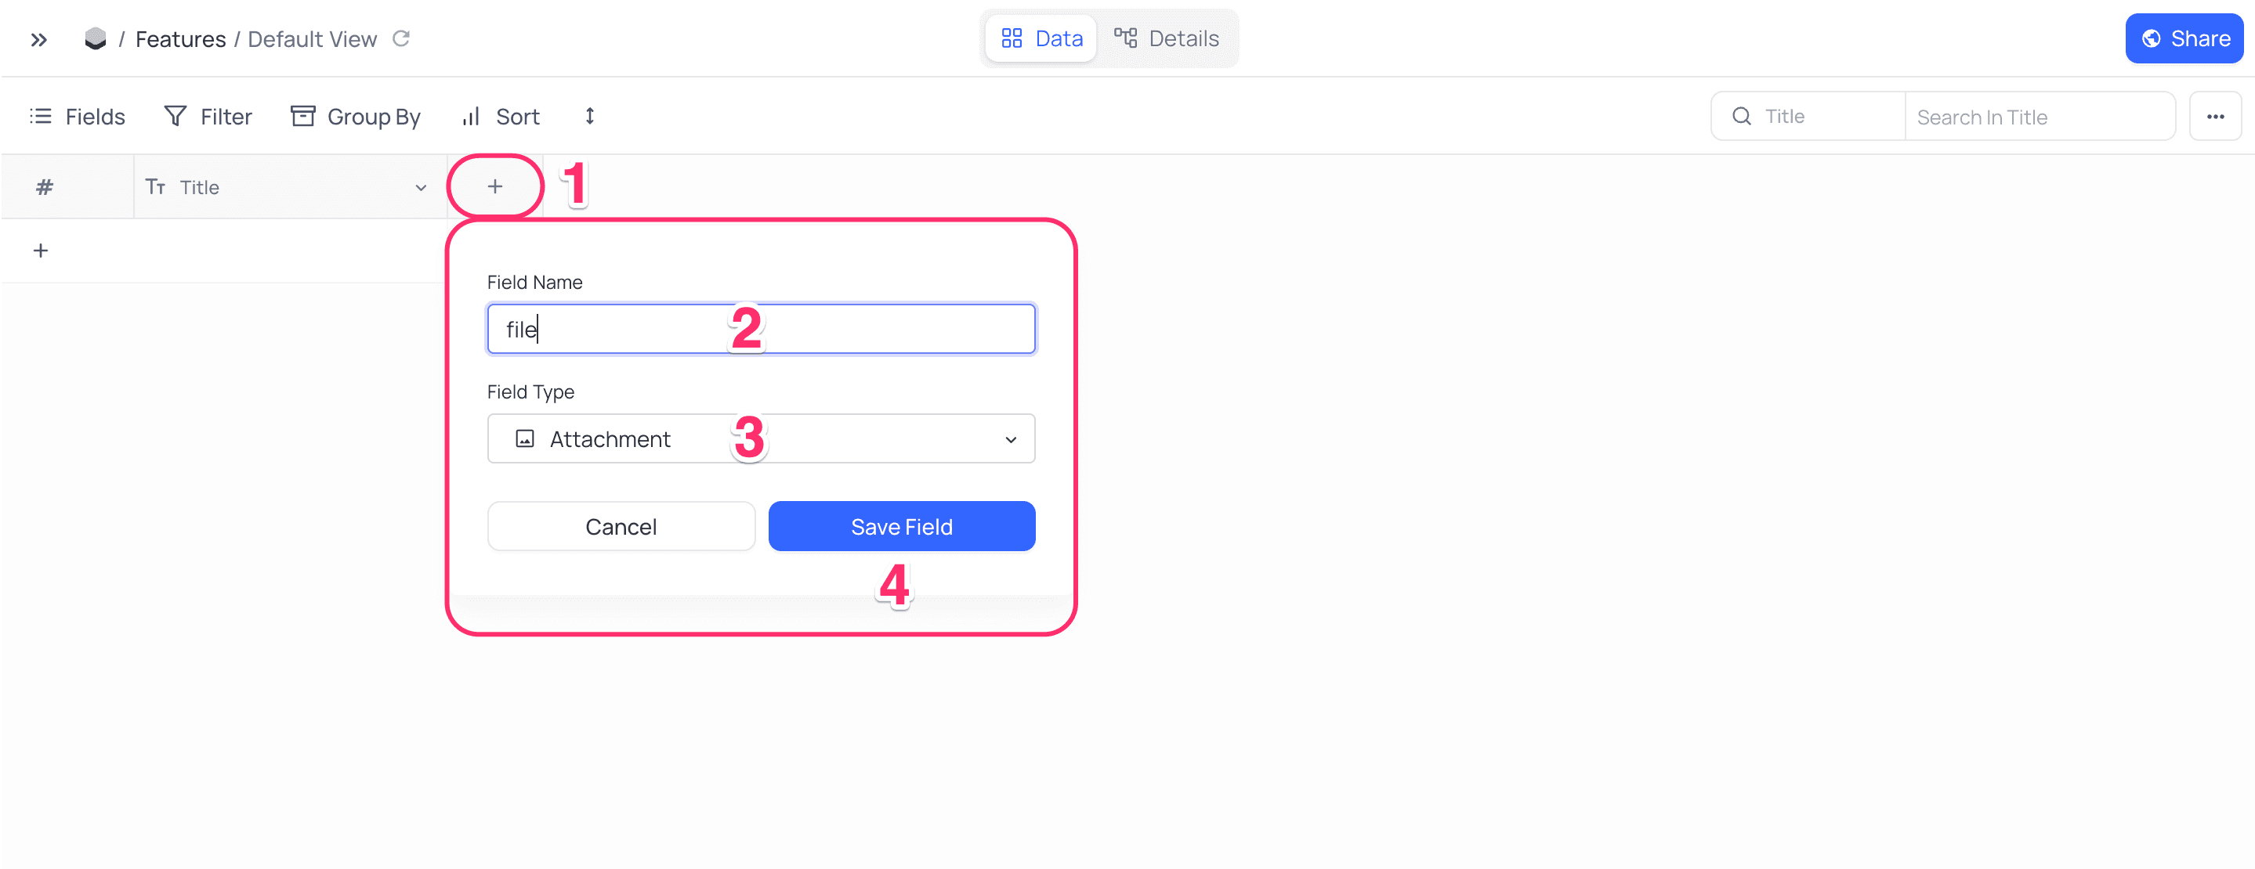
Task: Open the Field Type Attachment dropdown
Action: pos(761,439)
